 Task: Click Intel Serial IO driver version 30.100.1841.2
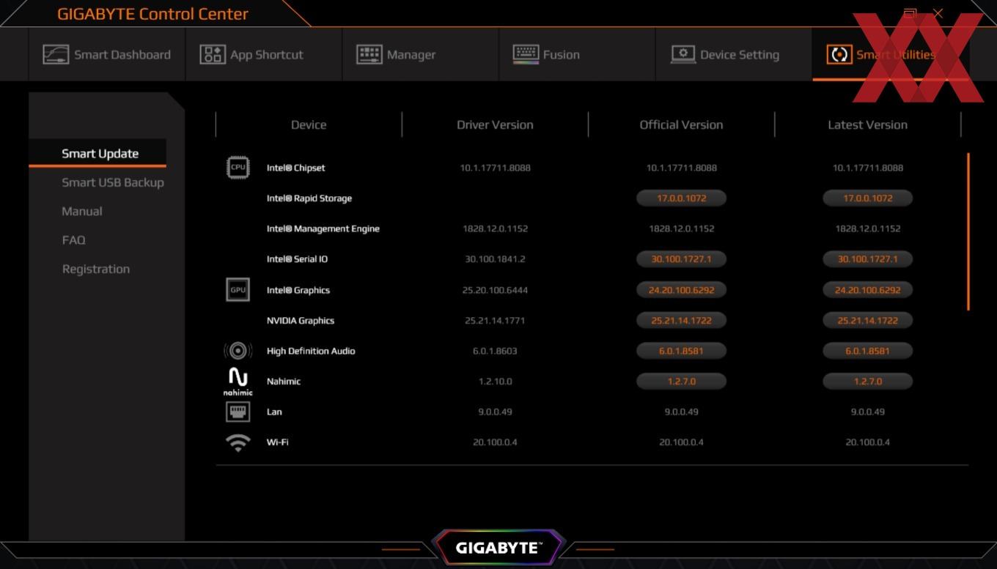click(495, 259)
